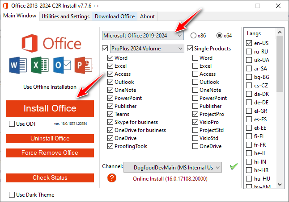
Task: Open the Microsoft Office 2019-2024 version dropdown
Action: point(143,35)
